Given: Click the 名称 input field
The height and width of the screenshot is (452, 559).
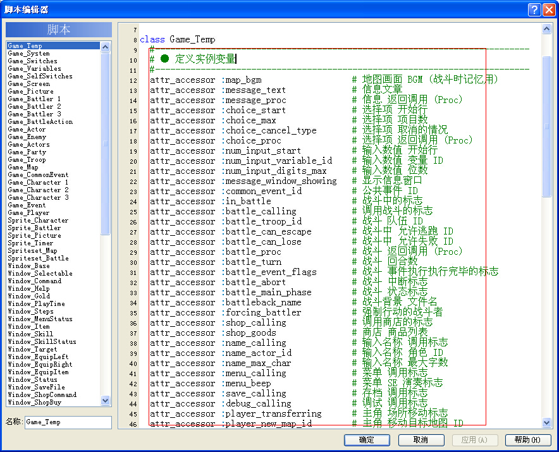Looking at the screenshot, I should coord(68,422).
